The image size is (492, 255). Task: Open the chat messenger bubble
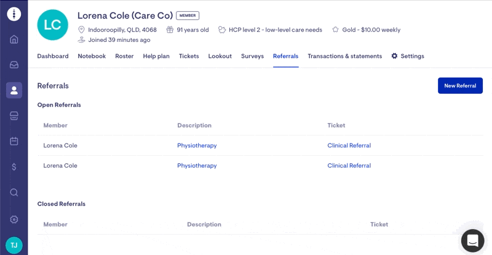point(472,241)
